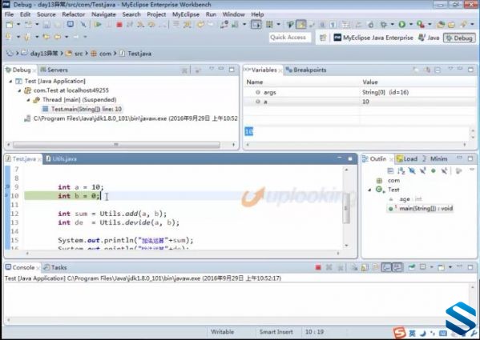Viewport: 480px width, 340px height.
Task: Switch to the Breakpoints tab
Action: point(306,70)
